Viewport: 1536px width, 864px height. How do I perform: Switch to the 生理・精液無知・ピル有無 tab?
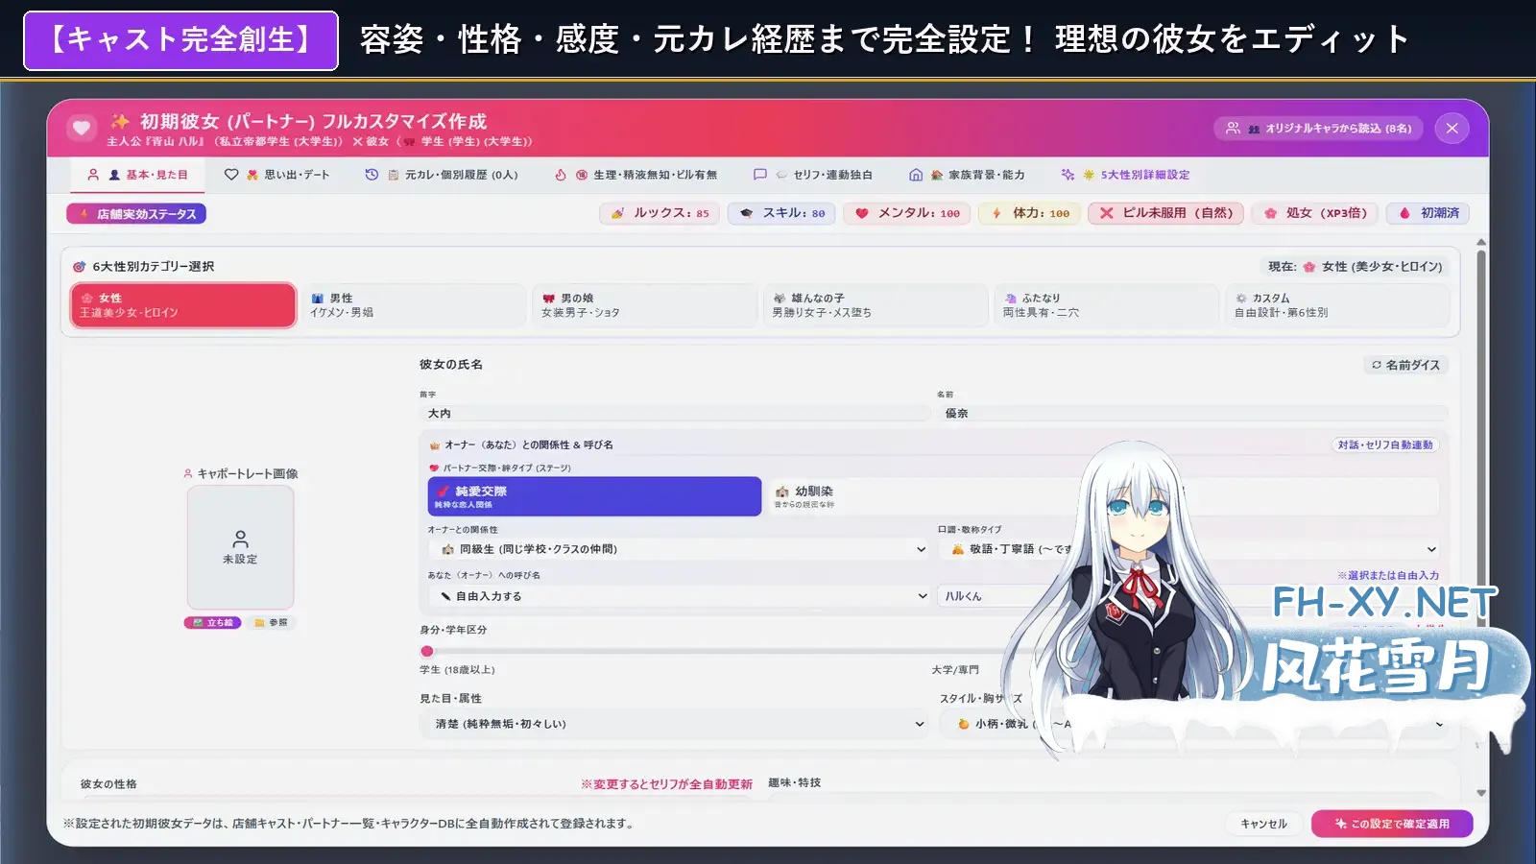coord(636,175)
